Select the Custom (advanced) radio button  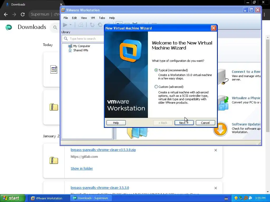156,87
